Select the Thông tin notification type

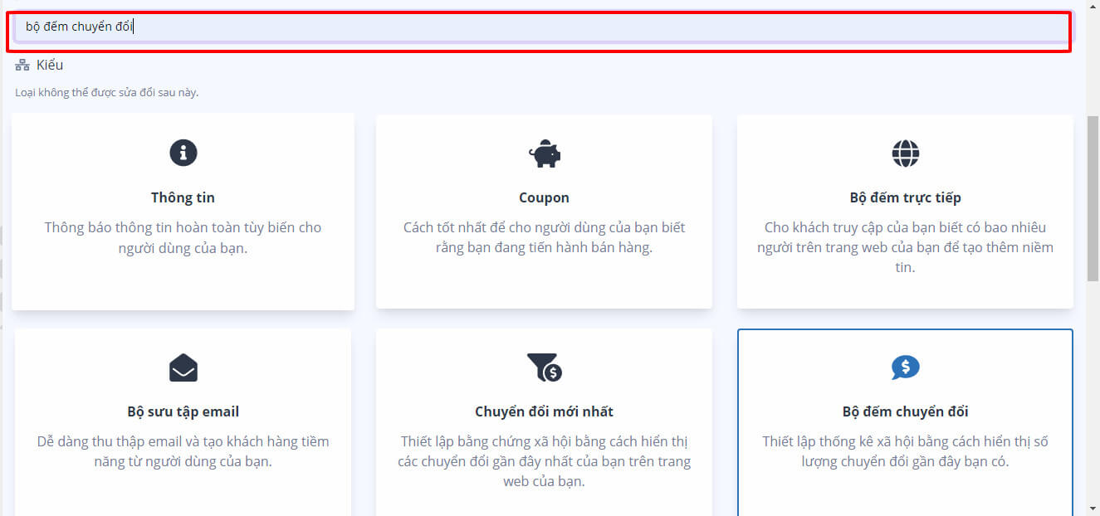point(183,197)
